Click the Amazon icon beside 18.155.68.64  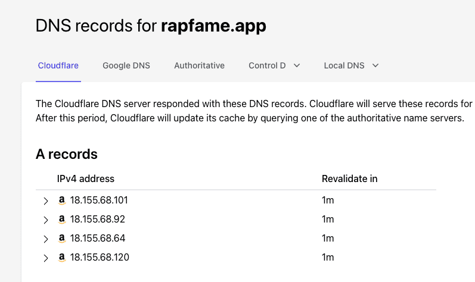coord(62,239)
